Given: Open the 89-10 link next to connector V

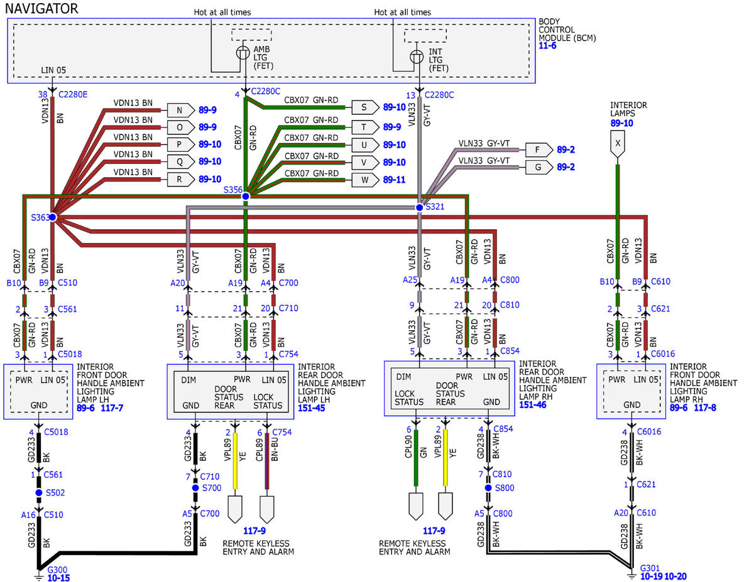Looking at the screenshot, I should coord(395,162).
